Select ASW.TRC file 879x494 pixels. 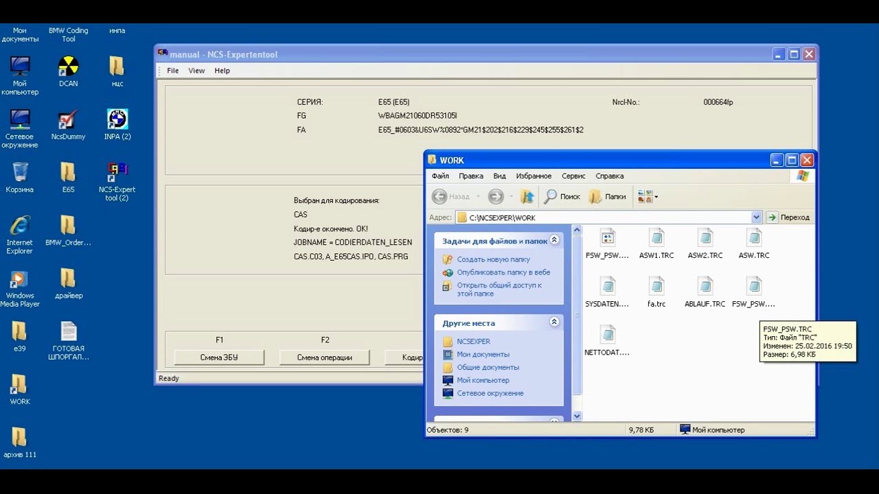754,244
